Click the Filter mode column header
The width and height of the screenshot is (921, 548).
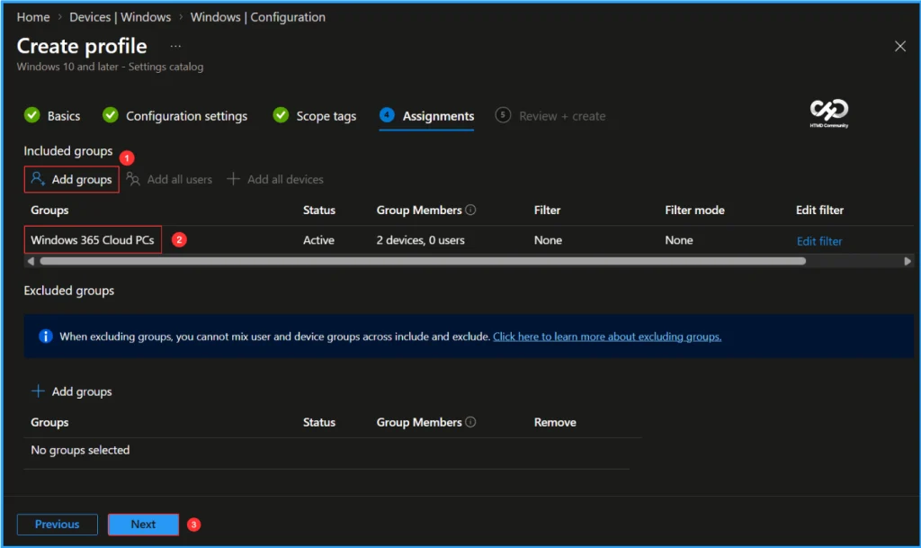click(694, 211)
